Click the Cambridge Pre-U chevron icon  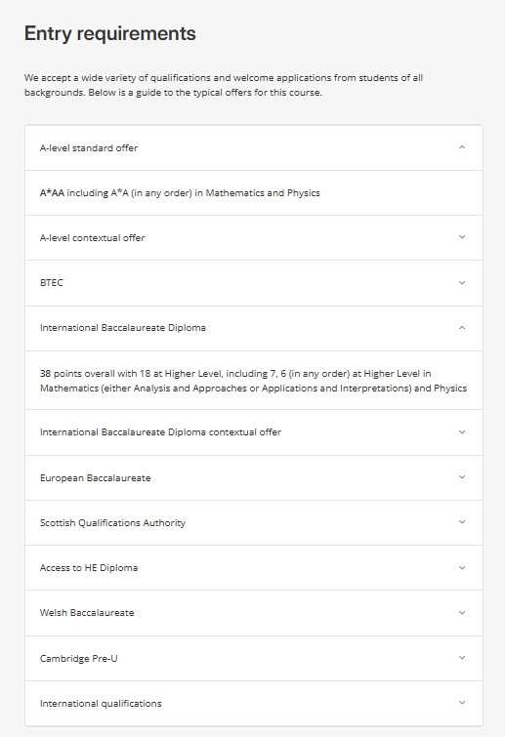462,658
